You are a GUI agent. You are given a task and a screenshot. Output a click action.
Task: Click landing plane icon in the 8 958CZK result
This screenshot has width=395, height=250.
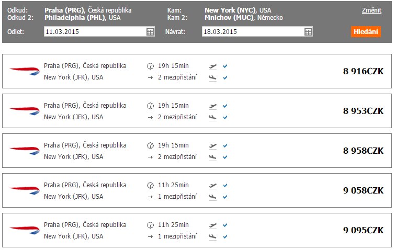point(213,157)
